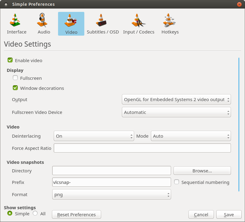Click the Force Aspect Ratio input field
This screenshot has height=222, width=245.
pyautogui.click(x=142, y=148)
